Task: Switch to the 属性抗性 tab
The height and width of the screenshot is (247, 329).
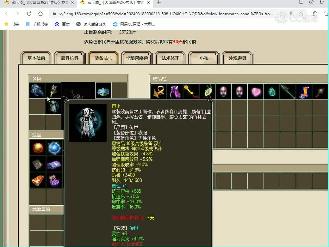Action: click(70, 58)
